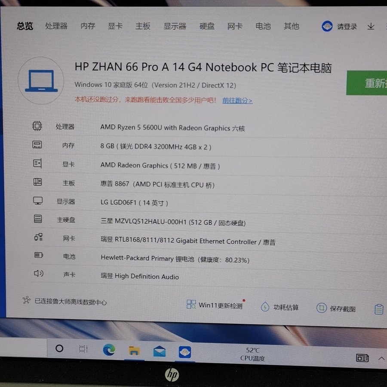The height and width of the screenshot is (387, 387).
Task: Click the processor chip icon
Action: click(37, 126)
